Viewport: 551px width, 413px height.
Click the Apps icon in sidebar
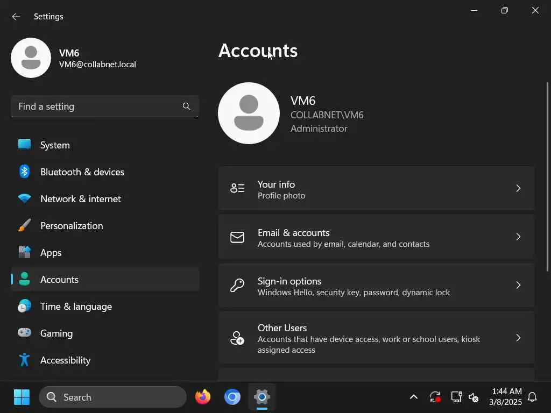coord(24,252)
